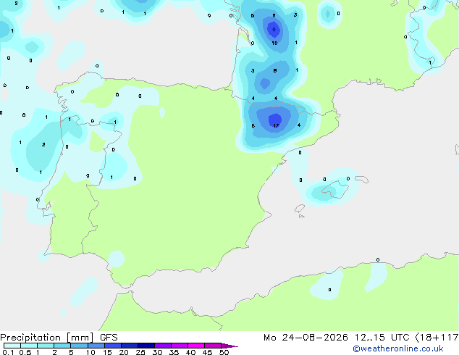Screen dimensions: 459x355
Task: Pick the 10–15 mm legend color box
Action: (96, 346)
